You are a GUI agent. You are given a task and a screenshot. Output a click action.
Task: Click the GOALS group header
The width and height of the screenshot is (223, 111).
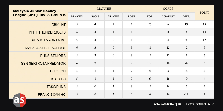168,9
